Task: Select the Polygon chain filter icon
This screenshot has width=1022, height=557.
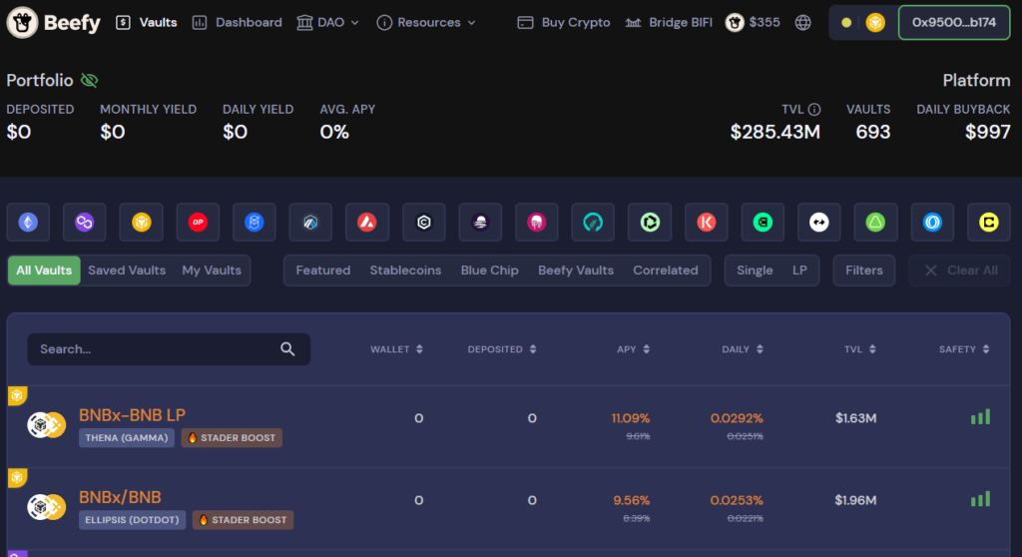Action: [x=85, y=223]
